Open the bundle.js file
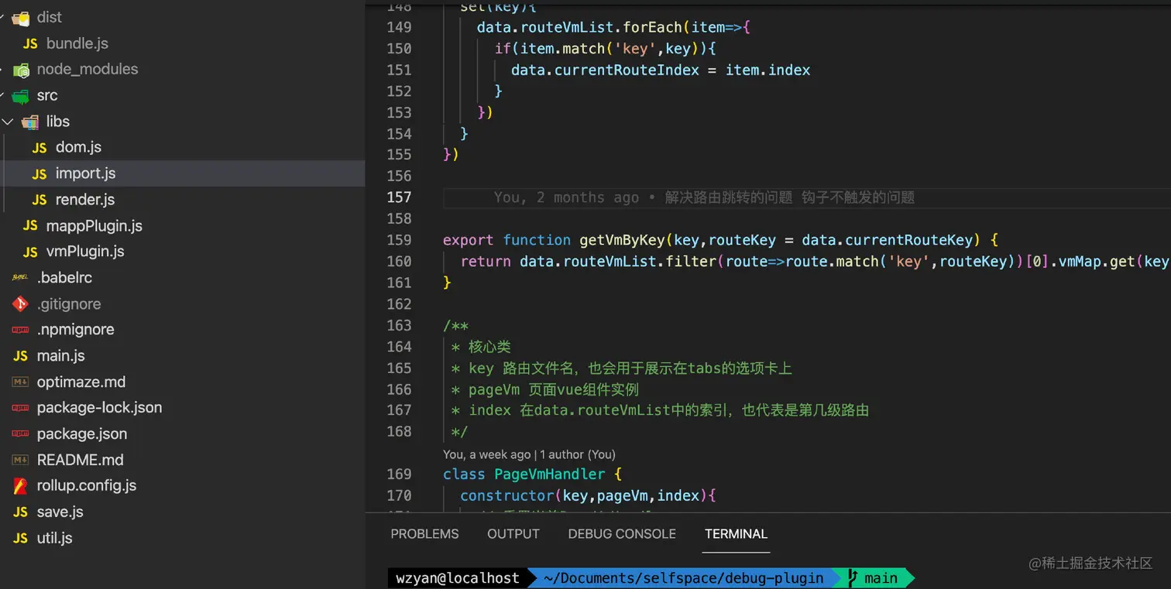 pyautogui.click(x=77, y=43)
